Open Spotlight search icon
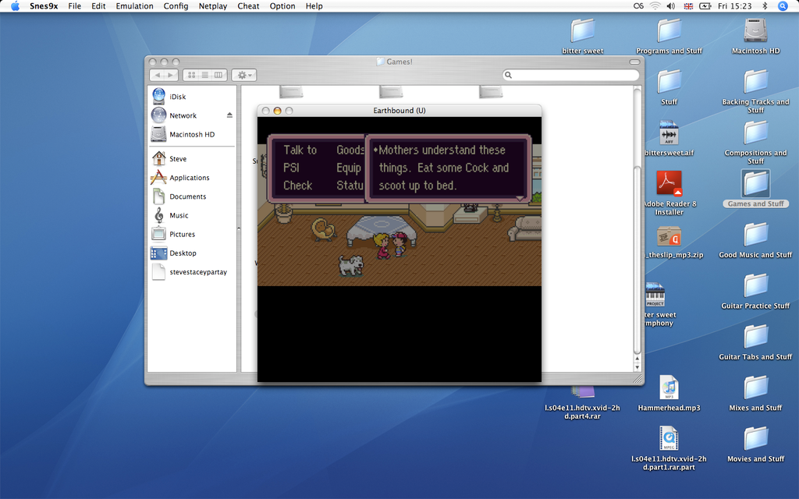The width and height of the screenshot is (799, 499). tap(783, 6)
